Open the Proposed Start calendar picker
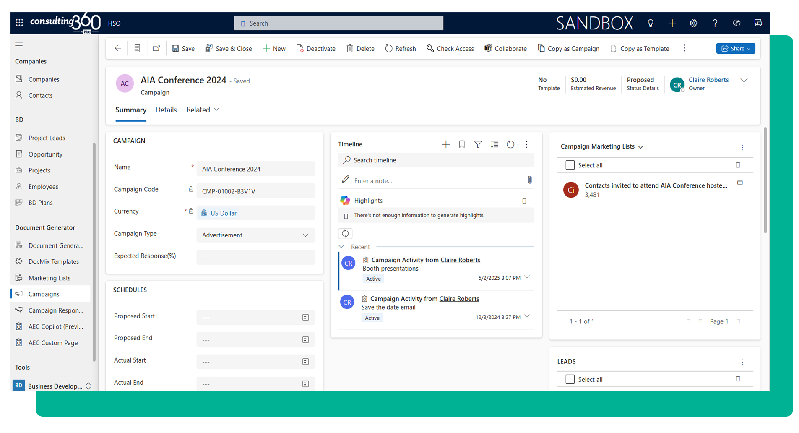 (x=305, y=318)
